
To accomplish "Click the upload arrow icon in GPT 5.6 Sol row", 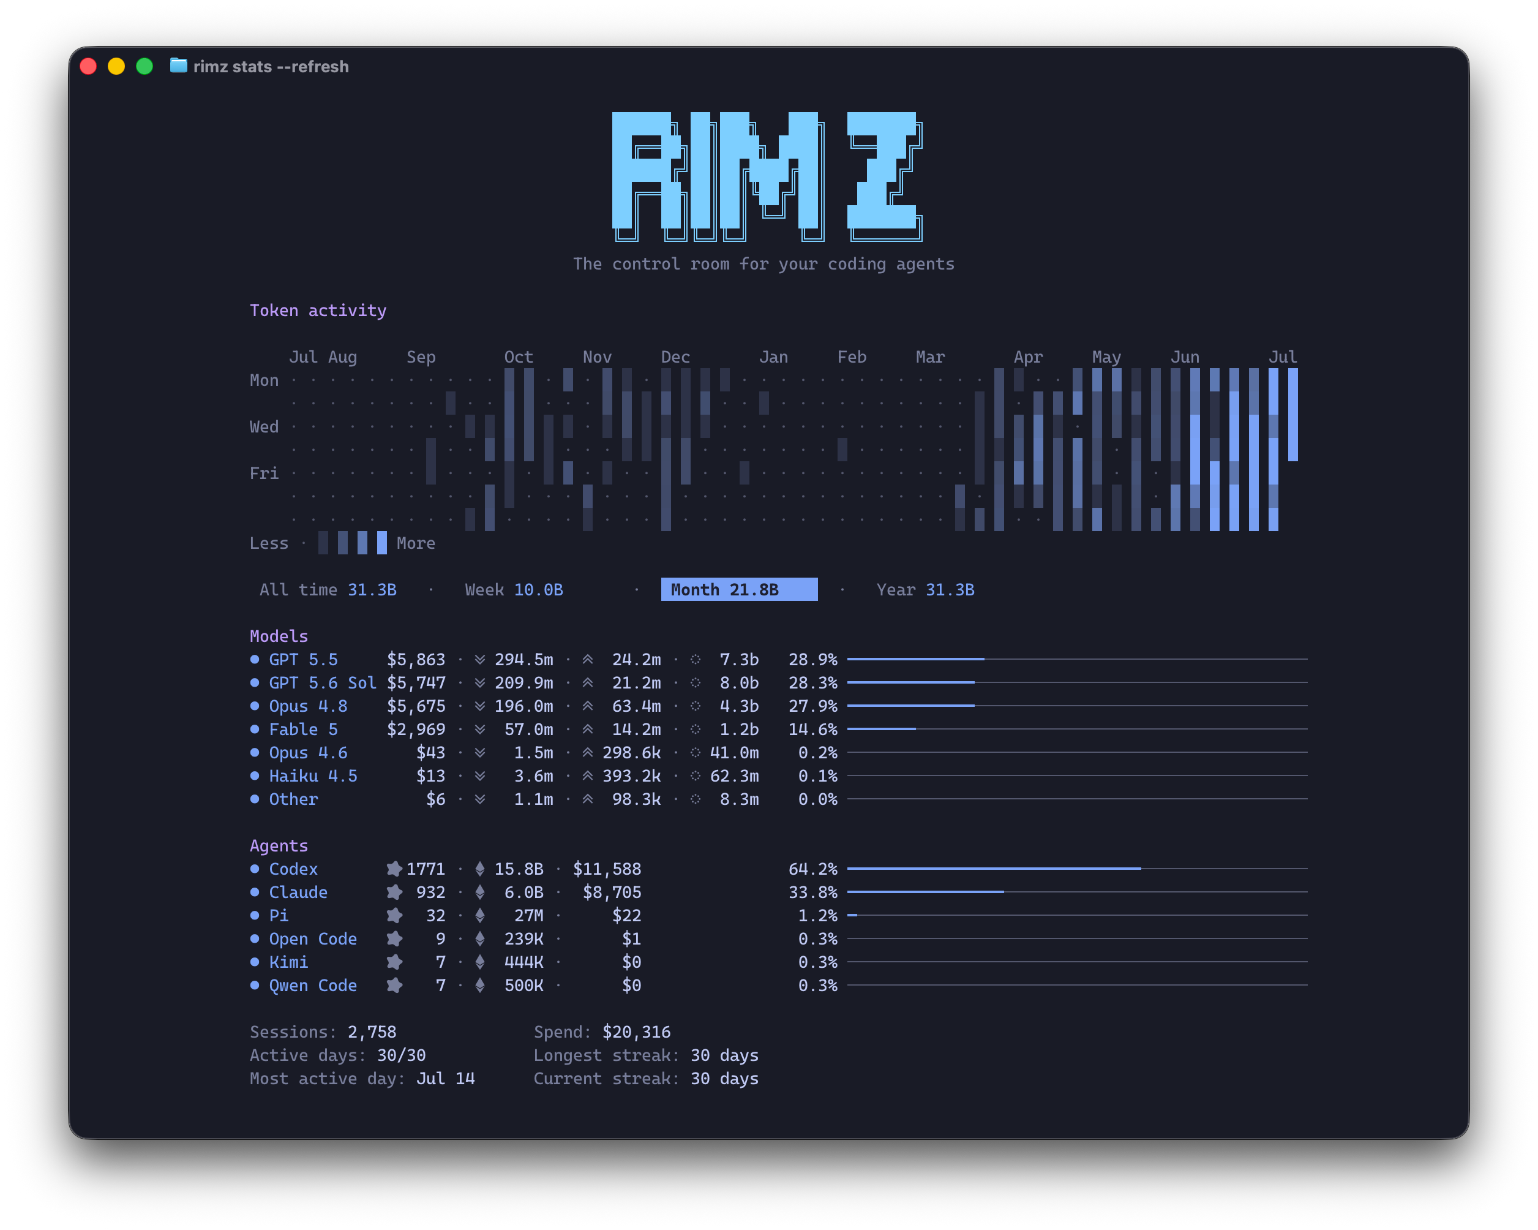I will [588, 683].
